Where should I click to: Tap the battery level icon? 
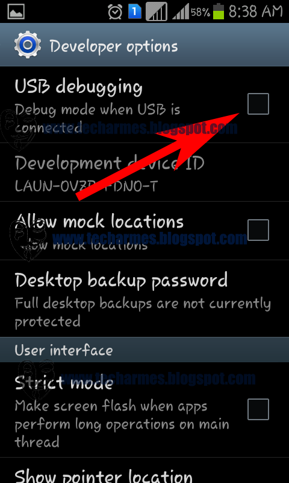[x=219, y=11]
